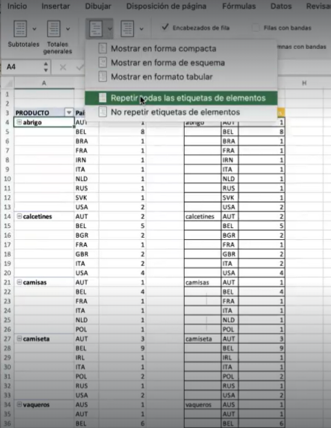Viewport: 331px width, 428px height.
Task: Open the report layout dropdown arrow
Action: (x=110, y=29)
